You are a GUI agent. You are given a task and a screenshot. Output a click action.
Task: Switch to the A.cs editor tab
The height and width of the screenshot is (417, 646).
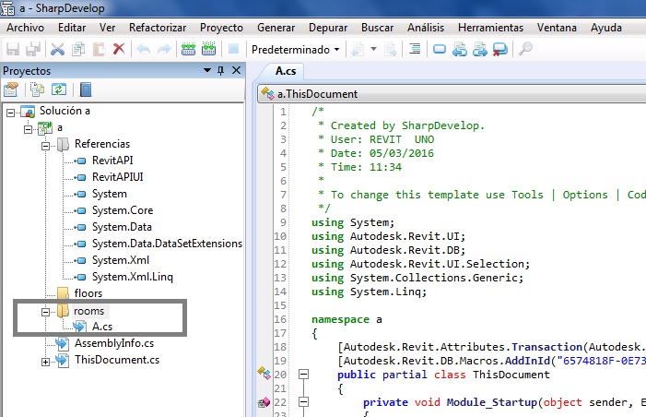284,71
